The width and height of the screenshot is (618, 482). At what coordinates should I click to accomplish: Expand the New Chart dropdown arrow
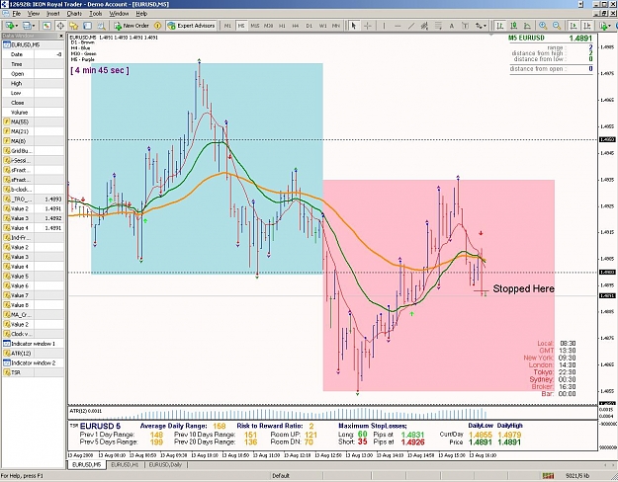tap(17, 26)
